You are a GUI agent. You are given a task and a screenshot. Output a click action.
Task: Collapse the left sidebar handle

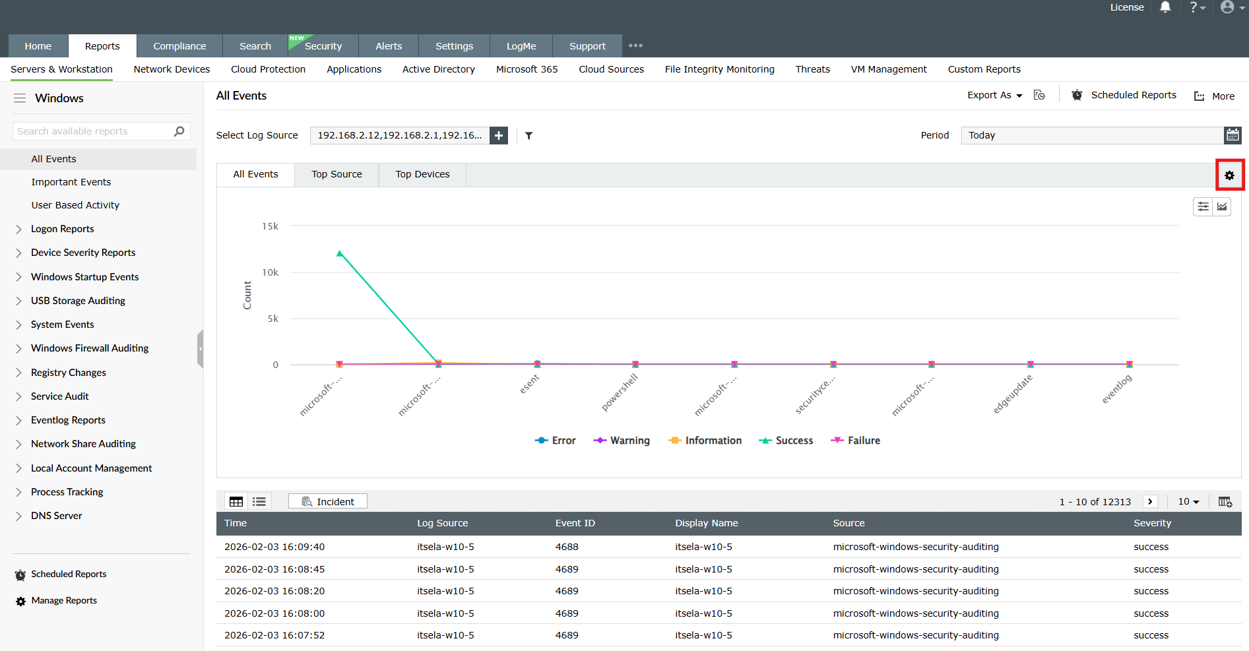(200, 349)
